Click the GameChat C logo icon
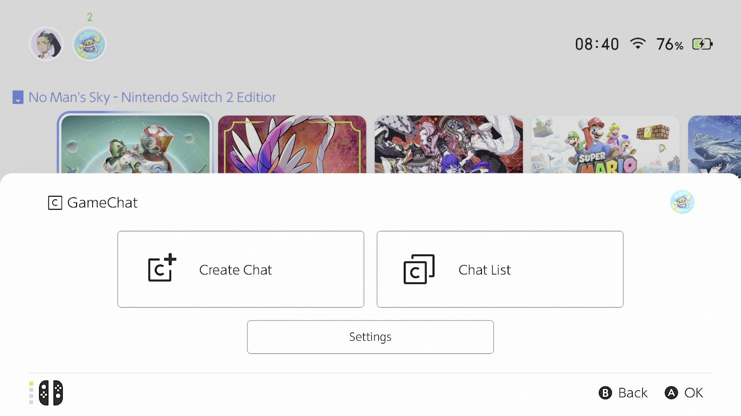Viewport: 741px width, 416px height. point(55,203)
